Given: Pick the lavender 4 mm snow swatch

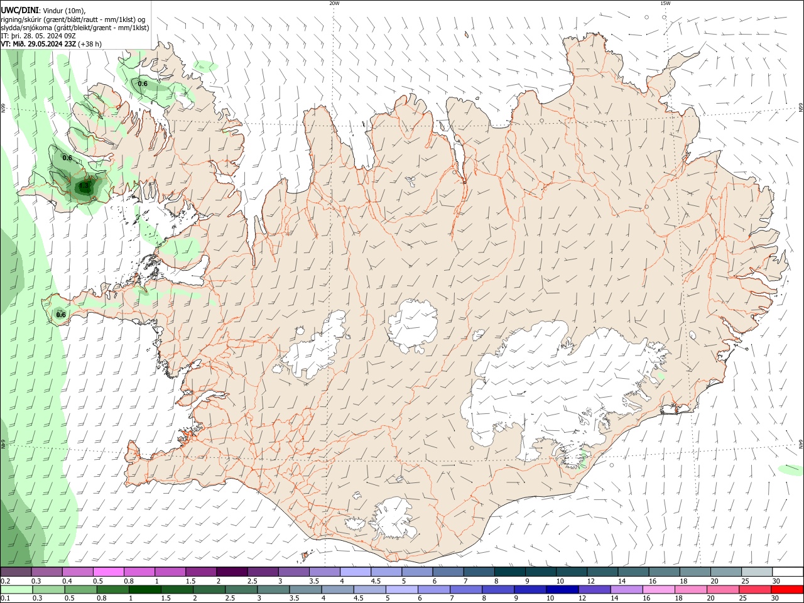Looking at the screenshot, I should tap(356, 572).
